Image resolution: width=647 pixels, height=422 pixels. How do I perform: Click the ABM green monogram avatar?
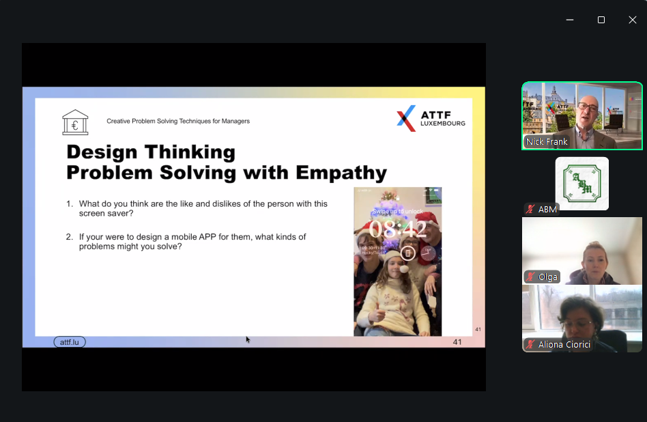(581, 183)
